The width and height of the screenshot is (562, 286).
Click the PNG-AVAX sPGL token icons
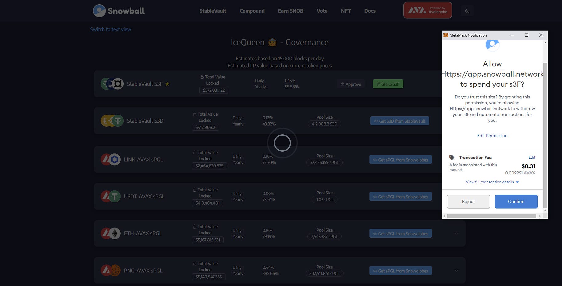pos(111,270)
